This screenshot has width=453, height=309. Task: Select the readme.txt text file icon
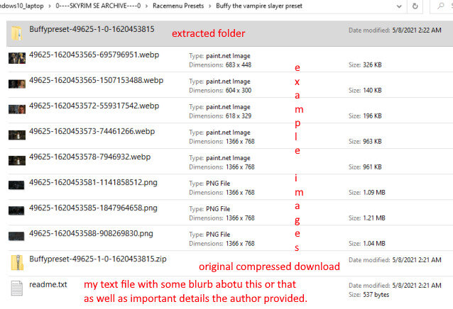tap(17, 288)
